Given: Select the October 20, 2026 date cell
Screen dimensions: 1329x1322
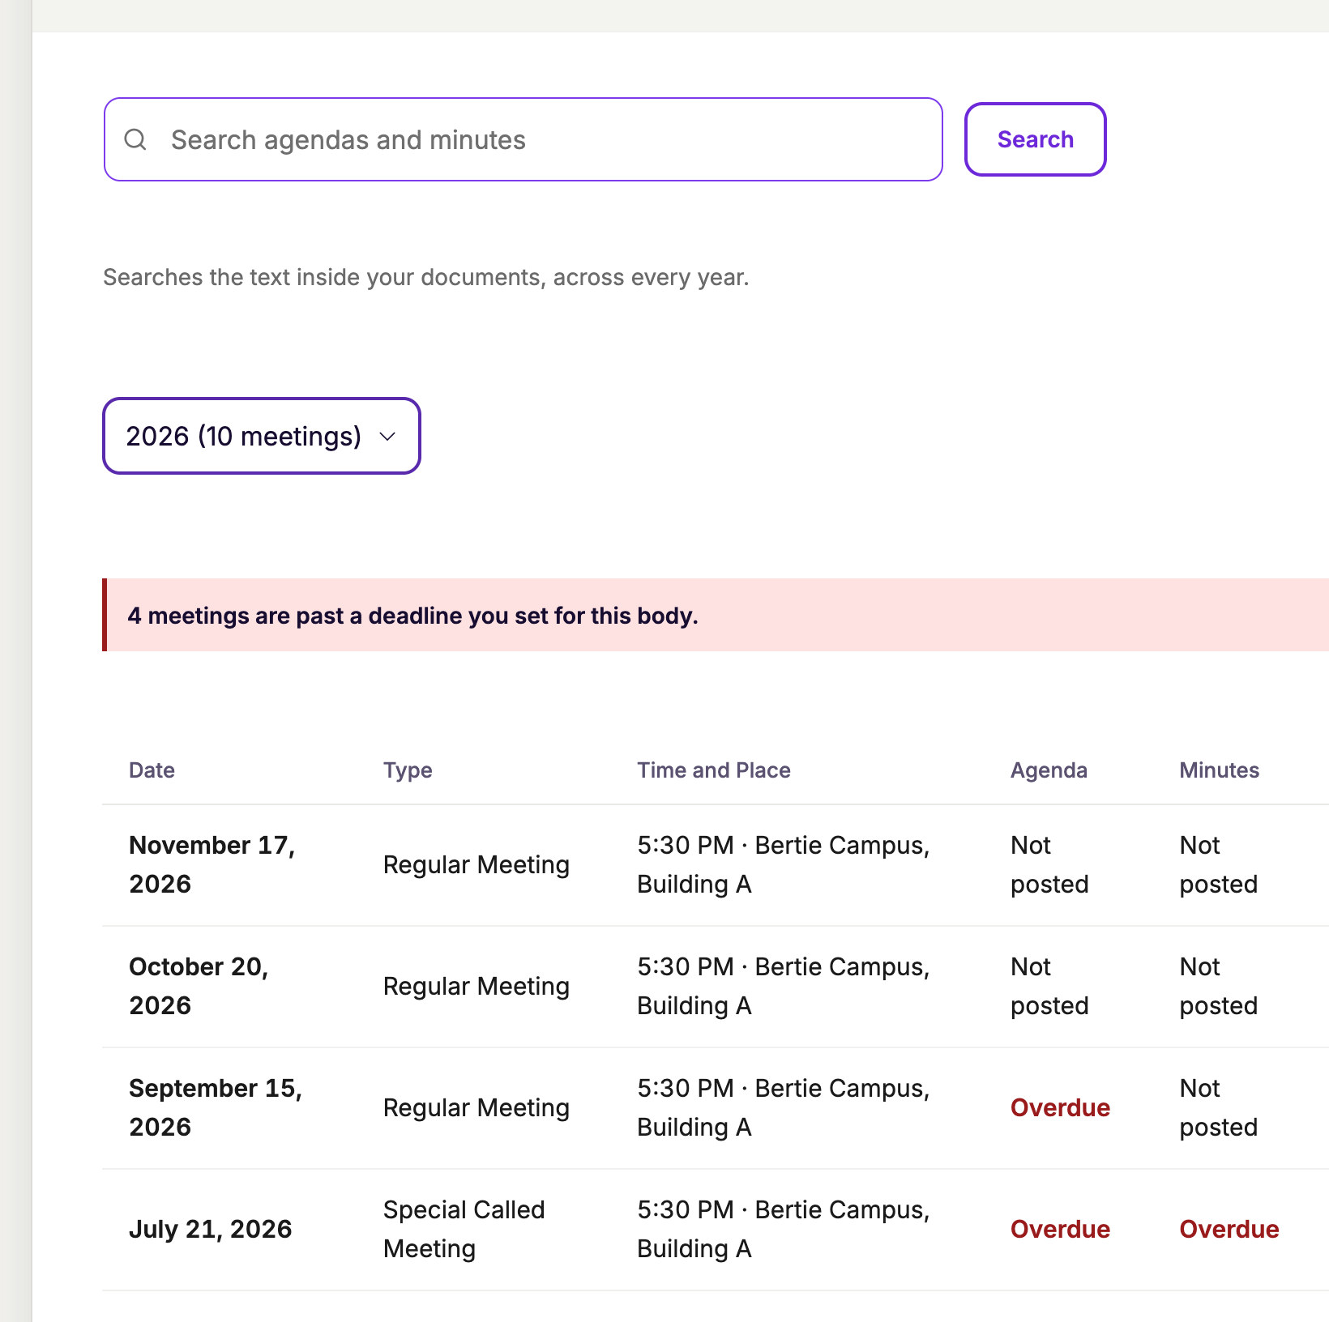Looking at the screenshot, I should 199,986.
